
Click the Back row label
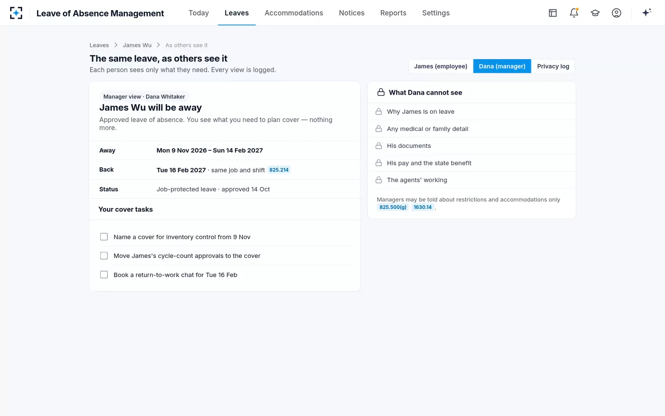pyautogui.click(x=106, y=170)
